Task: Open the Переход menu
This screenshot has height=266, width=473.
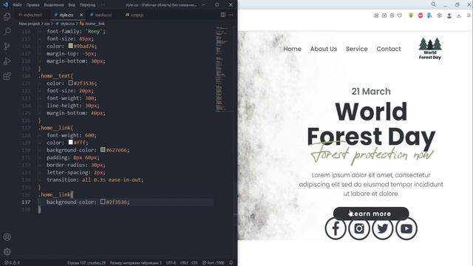Action: [87, 5]
